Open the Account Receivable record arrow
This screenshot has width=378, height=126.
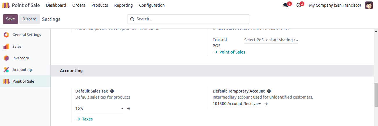266,104
